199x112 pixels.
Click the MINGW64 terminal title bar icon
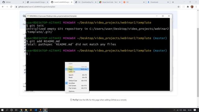click(x=28, y=16)
